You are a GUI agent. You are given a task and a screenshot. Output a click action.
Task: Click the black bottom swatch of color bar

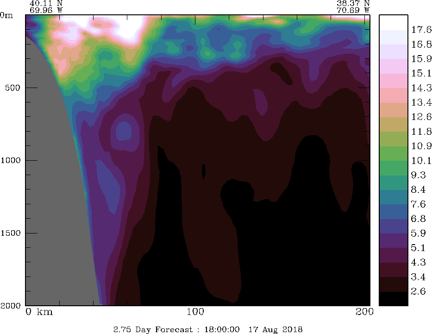394,299
